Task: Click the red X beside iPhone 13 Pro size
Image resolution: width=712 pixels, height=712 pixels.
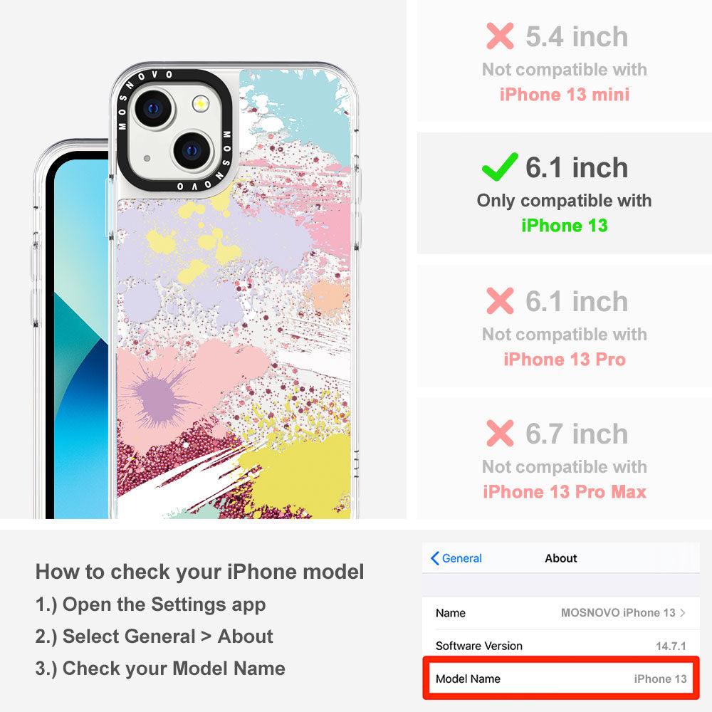Action: pos(500,300)
